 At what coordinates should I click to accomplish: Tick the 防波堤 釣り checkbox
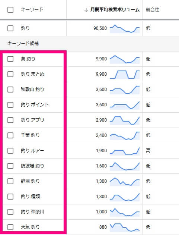[10, 166]
